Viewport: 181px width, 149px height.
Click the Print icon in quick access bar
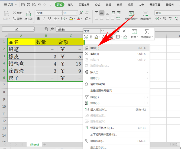(28, 5)
